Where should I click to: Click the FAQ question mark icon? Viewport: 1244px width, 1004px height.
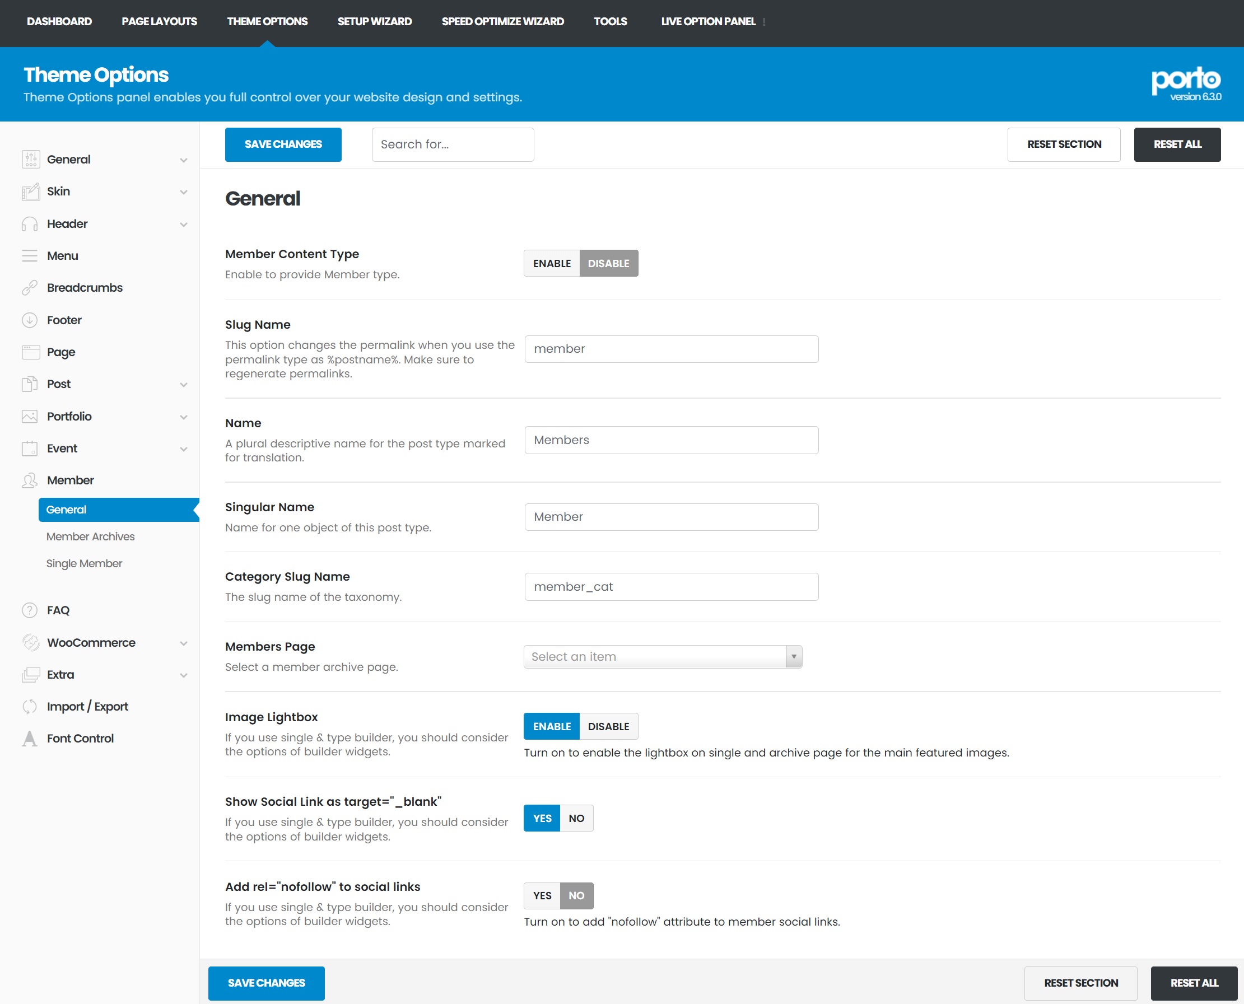[30, 610]
